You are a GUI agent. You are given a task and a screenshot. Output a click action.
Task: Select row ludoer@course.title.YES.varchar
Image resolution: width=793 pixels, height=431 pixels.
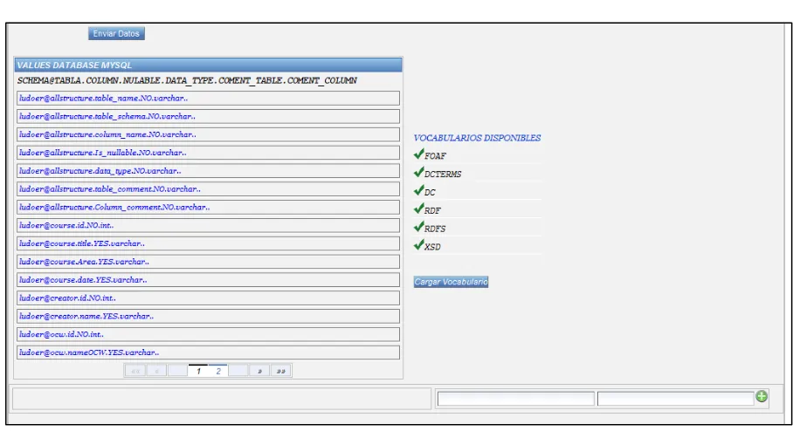208,243
